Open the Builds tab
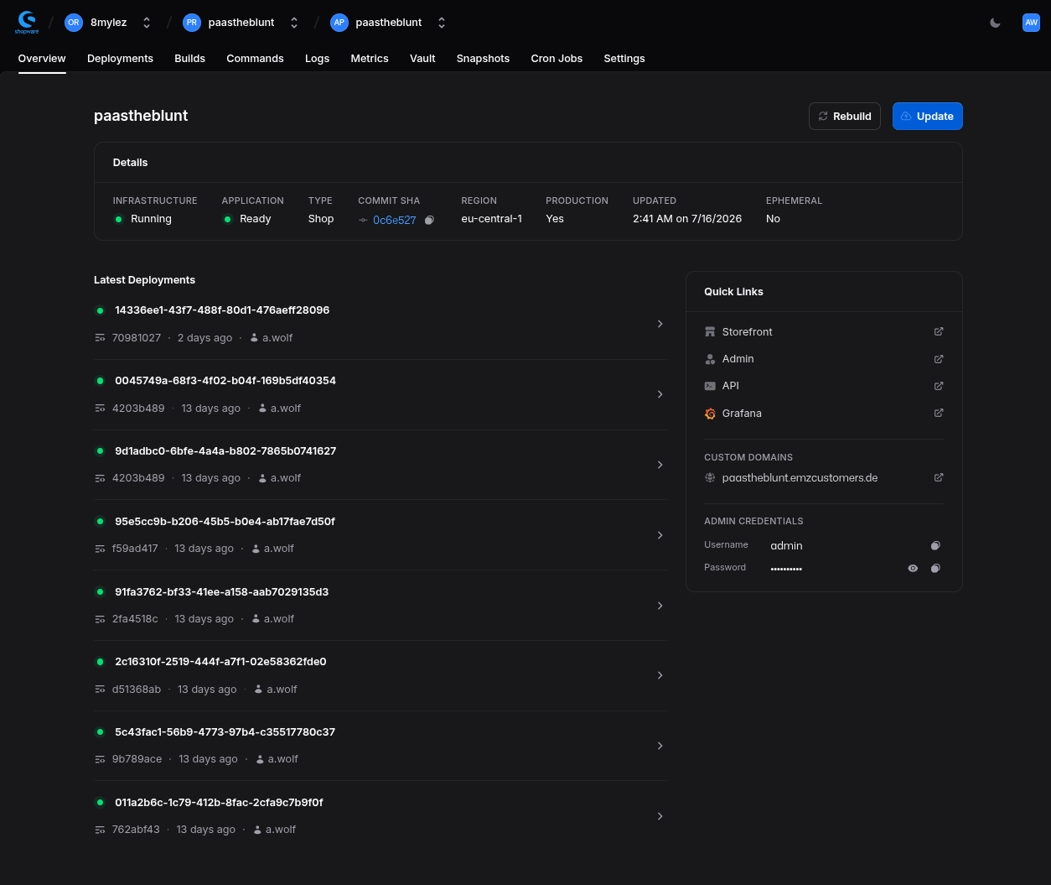1051x885 pixels. (x=189, y=59)
